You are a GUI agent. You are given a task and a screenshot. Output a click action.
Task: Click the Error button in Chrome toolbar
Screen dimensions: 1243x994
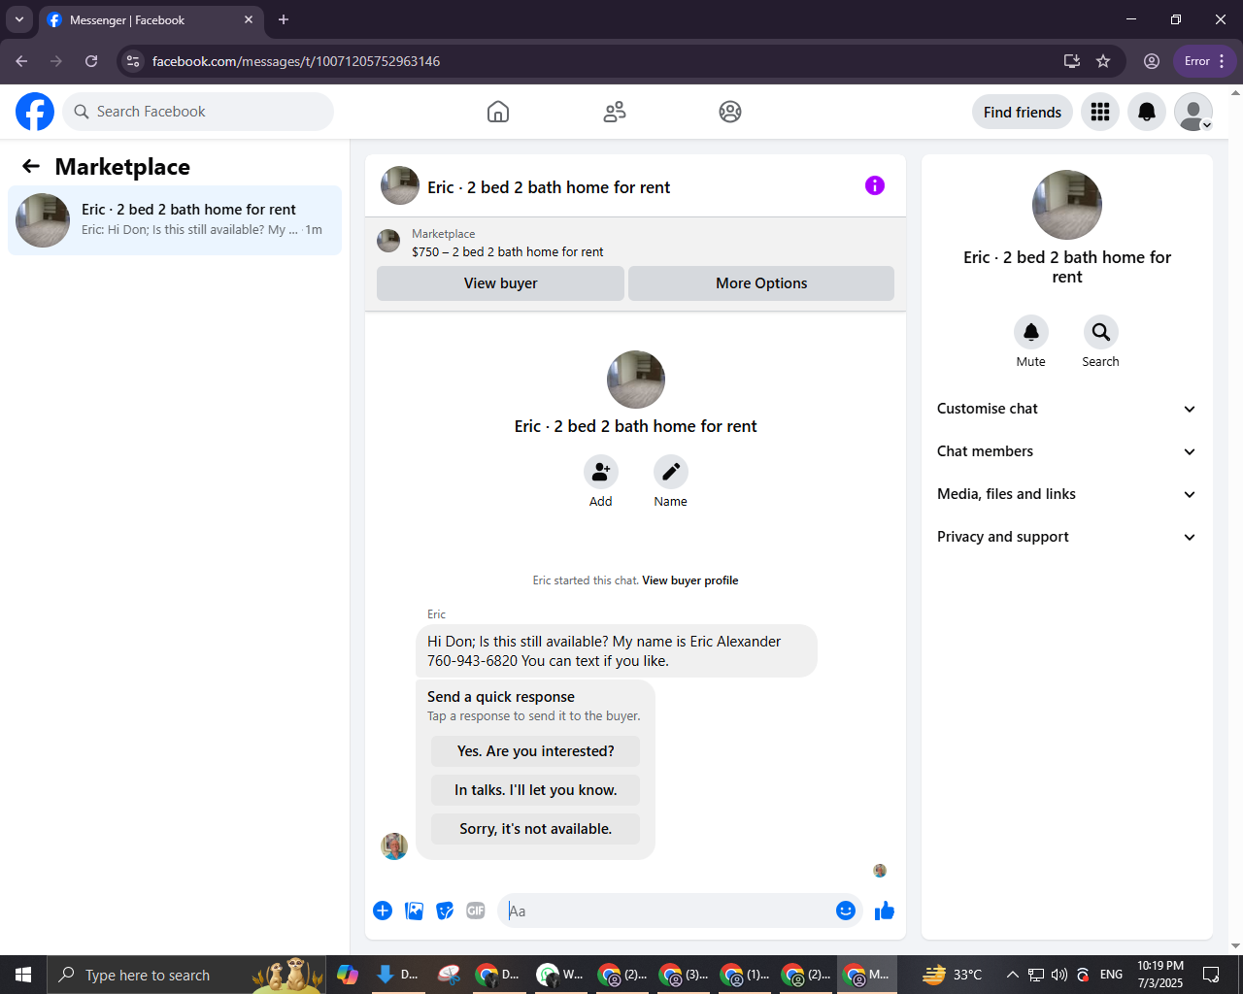pos(1205,61)
